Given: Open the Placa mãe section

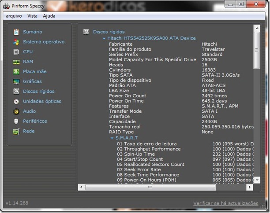Looking at the screenshot, I should coord(35,71).
